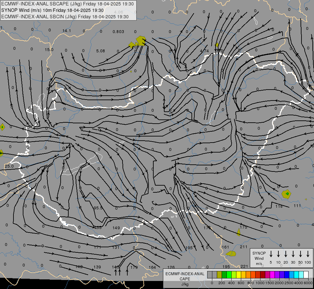Click the ECMWF-INDEX-ANAL CAPE legend title

185,276
